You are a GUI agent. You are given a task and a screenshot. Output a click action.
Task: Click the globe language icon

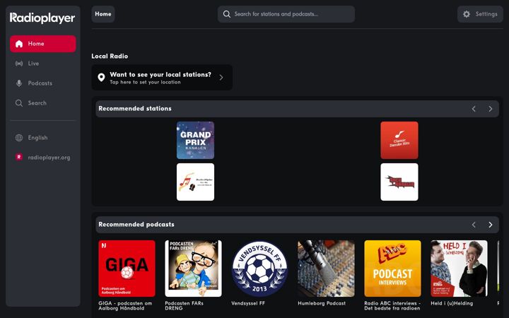[x=19, y=138]
